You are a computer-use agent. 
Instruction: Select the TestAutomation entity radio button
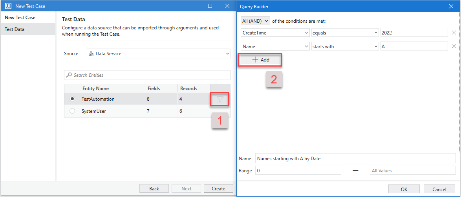point(72,99)
